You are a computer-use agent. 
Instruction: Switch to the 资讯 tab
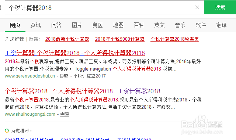(x=35, y=25)
